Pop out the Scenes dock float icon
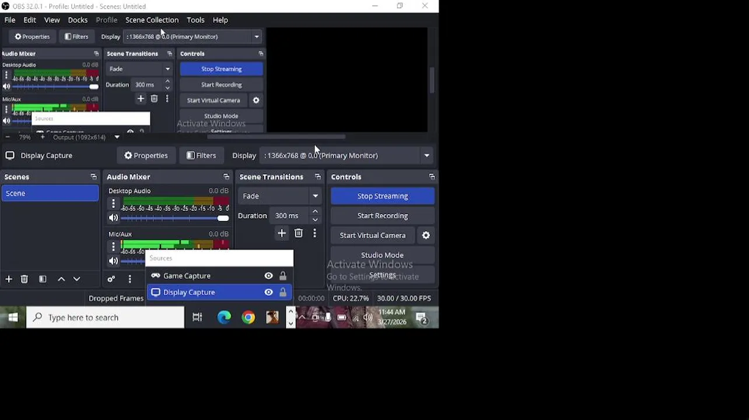This screenshot has height=420, width=749. [93, 177]
